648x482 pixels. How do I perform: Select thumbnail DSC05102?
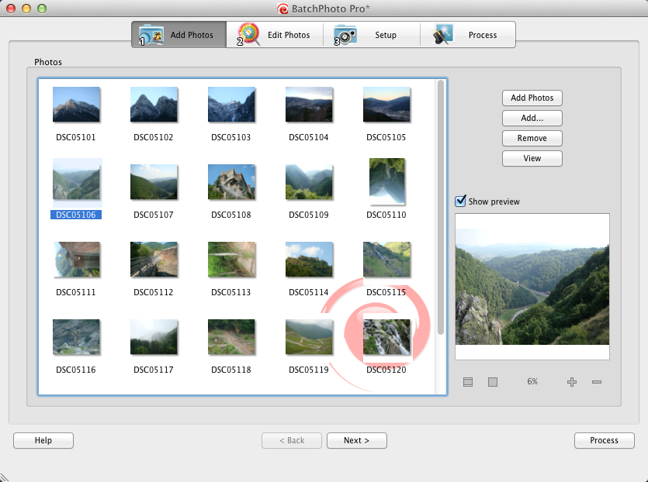(x=154, y=105)
